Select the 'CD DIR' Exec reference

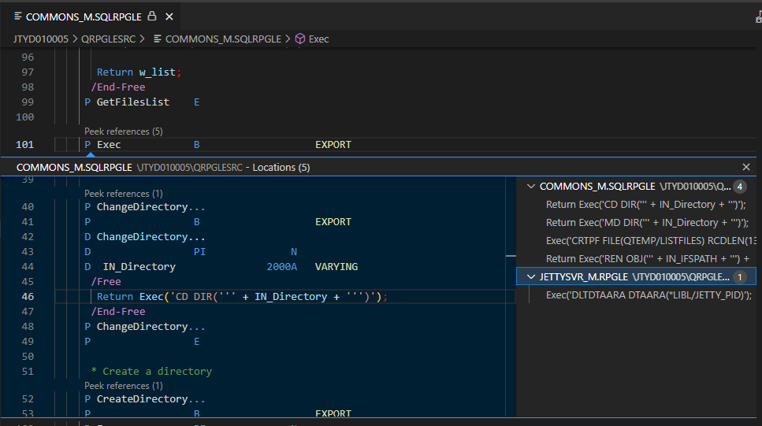click(x=645, y=205)
